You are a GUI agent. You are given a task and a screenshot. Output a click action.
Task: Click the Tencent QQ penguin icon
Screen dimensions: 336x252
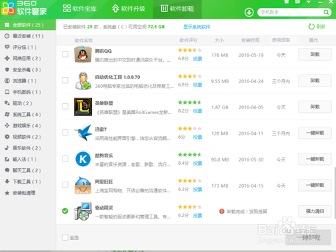[83, 54]
